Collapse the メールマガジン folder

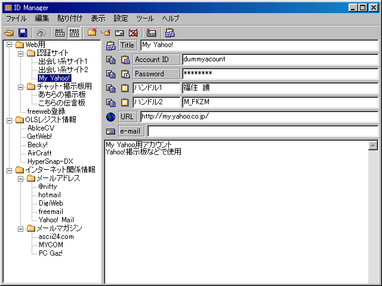(x=21, y=229)
